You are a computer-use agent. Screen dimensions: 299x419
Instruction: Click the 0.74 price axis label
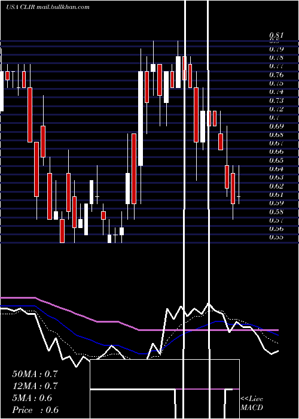pyautogui.click(x=276, y=92)
